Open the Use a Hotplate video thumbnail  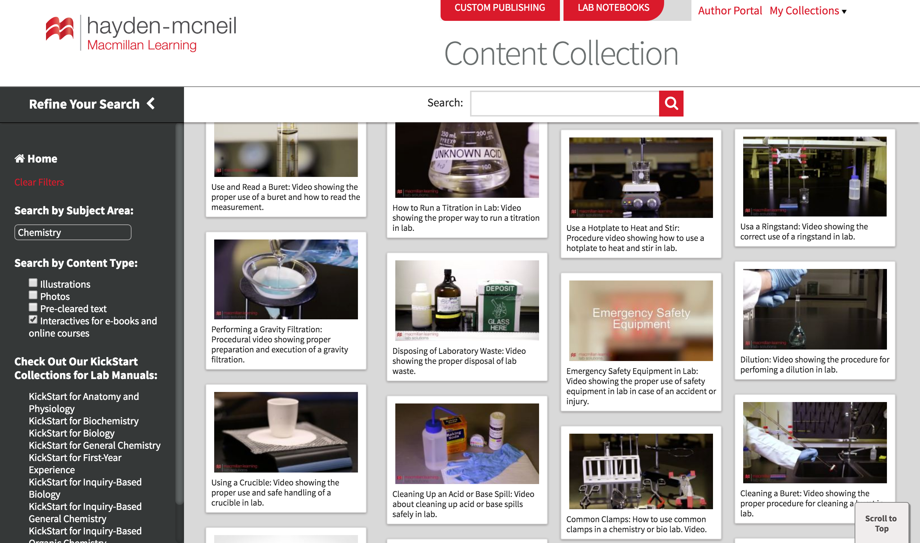pyautogui.click(x=641, y=177)
